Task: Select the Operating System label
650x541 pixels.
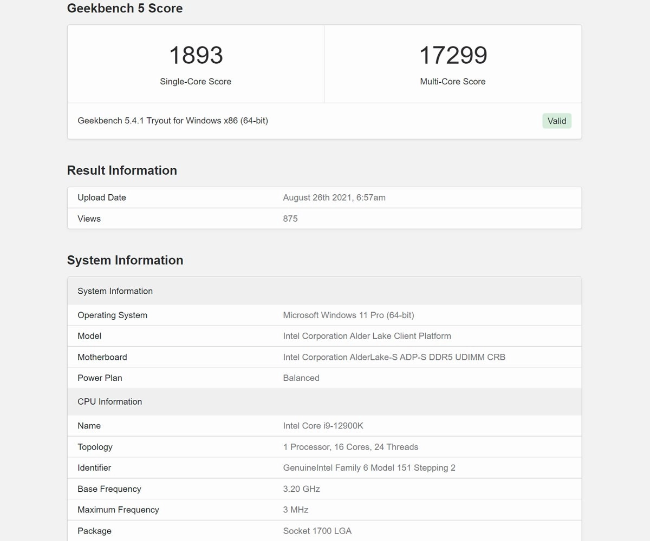Action: pyautogui.click(x=112, y=315)
